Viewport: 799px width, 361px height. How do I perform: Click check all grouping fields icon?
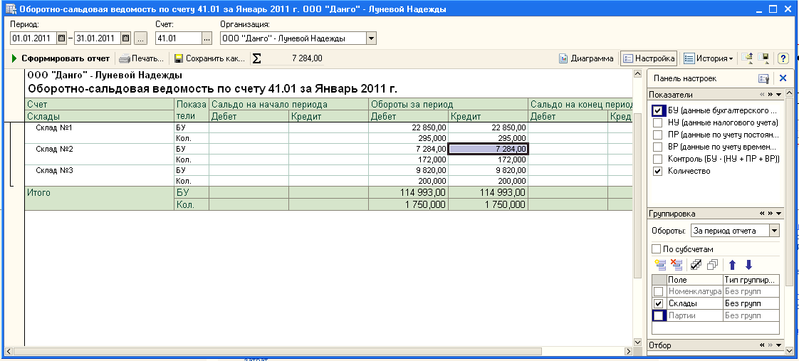tap(696, 265)
